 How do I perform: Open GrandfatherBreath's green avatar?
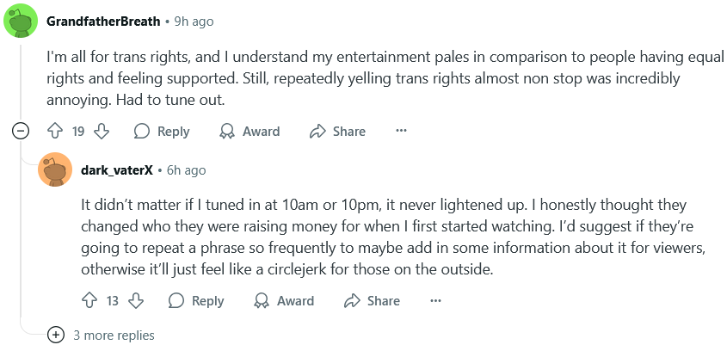click(21, 21)
